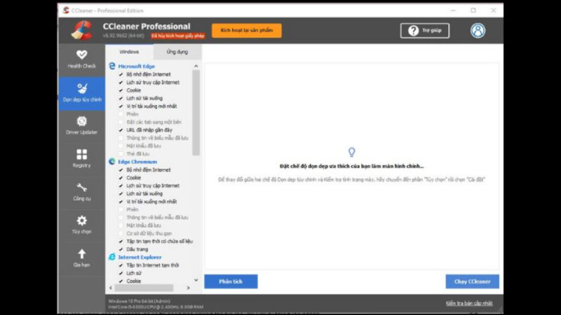561x315 pixels.
Task: Uncheck Tập tin tạm thời có chứa số liệu
Action: tap(121, 241)
